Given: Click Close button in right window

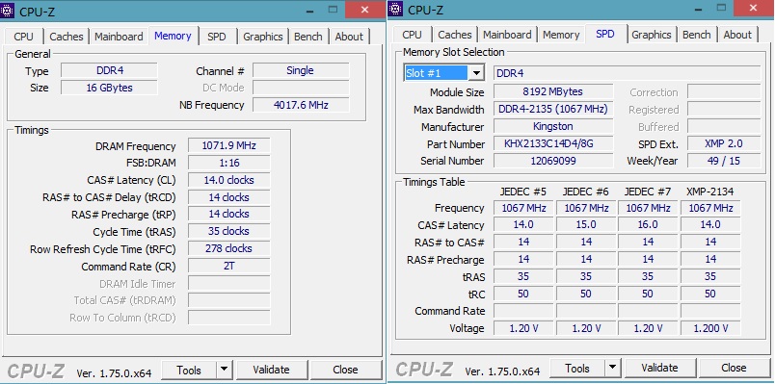Looking at the screenshot, I should (x=734, y=368).
